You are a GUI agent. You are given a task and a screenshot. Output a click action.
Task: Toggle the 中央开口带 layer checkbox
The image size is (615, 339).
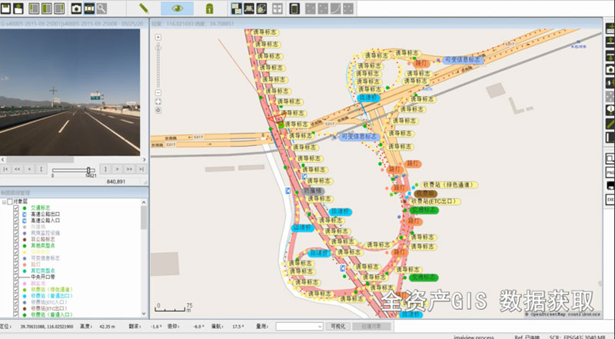coord(16,276)
